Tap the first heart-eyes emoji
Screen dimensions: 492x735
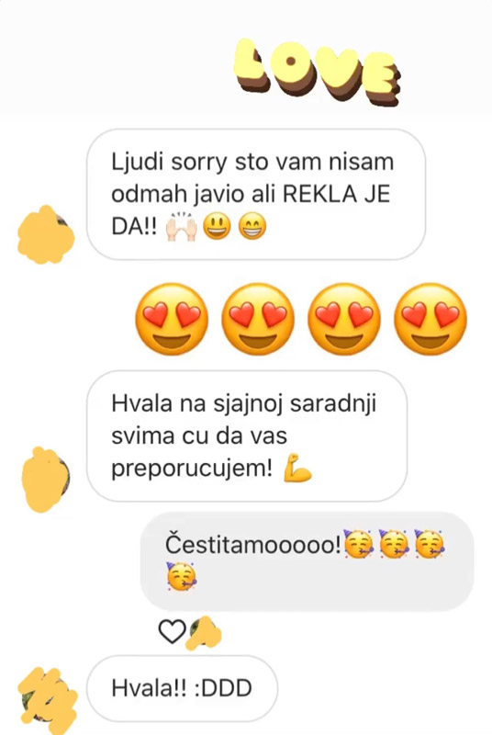point(171,319)
